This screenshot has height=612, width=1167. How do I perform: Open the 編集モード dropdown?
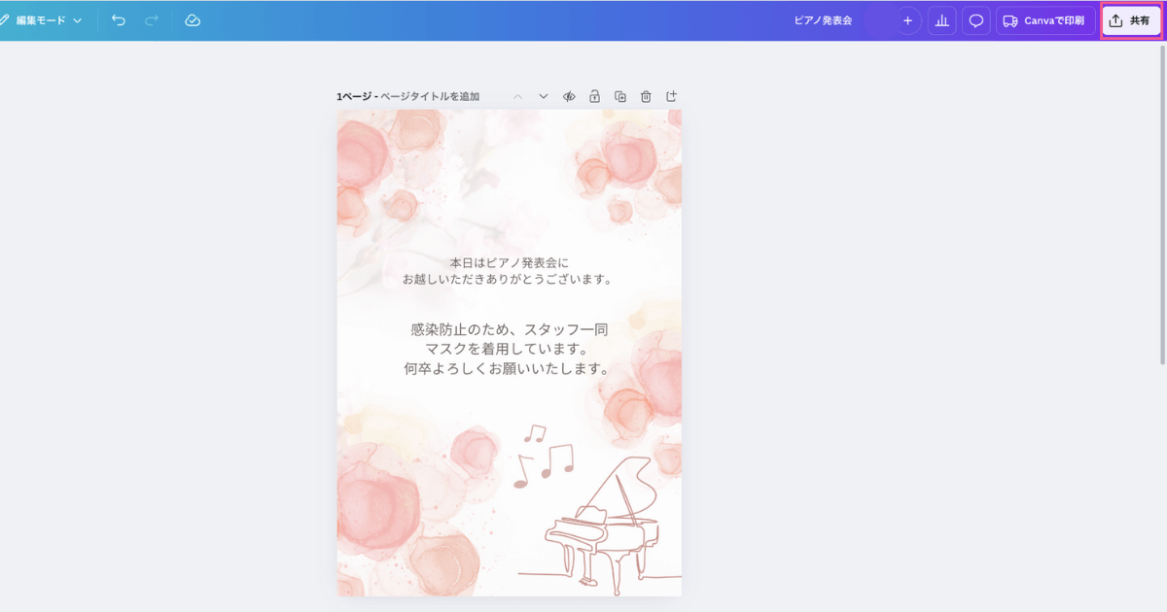pos(41,20)
